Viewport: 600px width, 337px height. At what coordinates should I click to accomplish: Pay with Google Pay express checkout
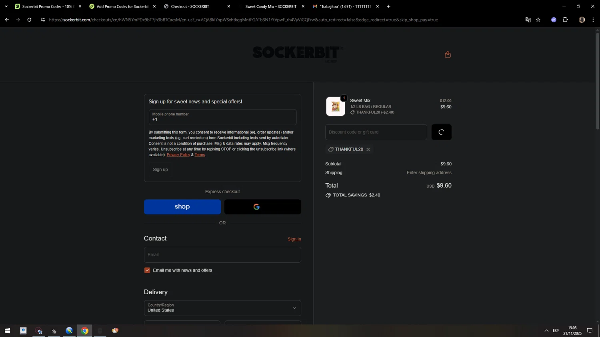pos(263,207)
